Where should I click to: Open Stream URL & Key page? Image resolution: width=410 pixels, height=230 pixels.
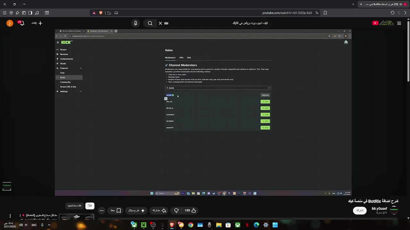click(68, 87)
